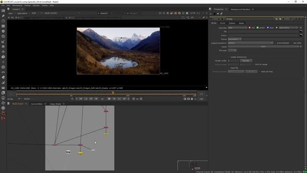Toggle the red channel checkbox
Image resolution: width=307 pixels, height=173 pixels.
pos(249,28)
